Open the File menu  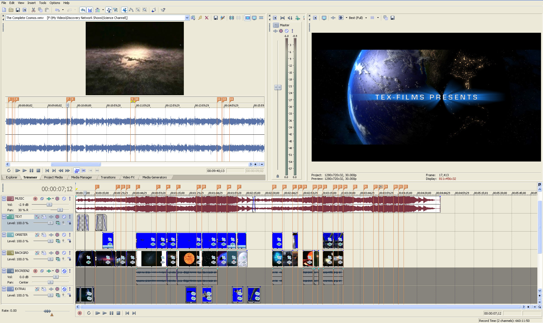tap(4, 3)
